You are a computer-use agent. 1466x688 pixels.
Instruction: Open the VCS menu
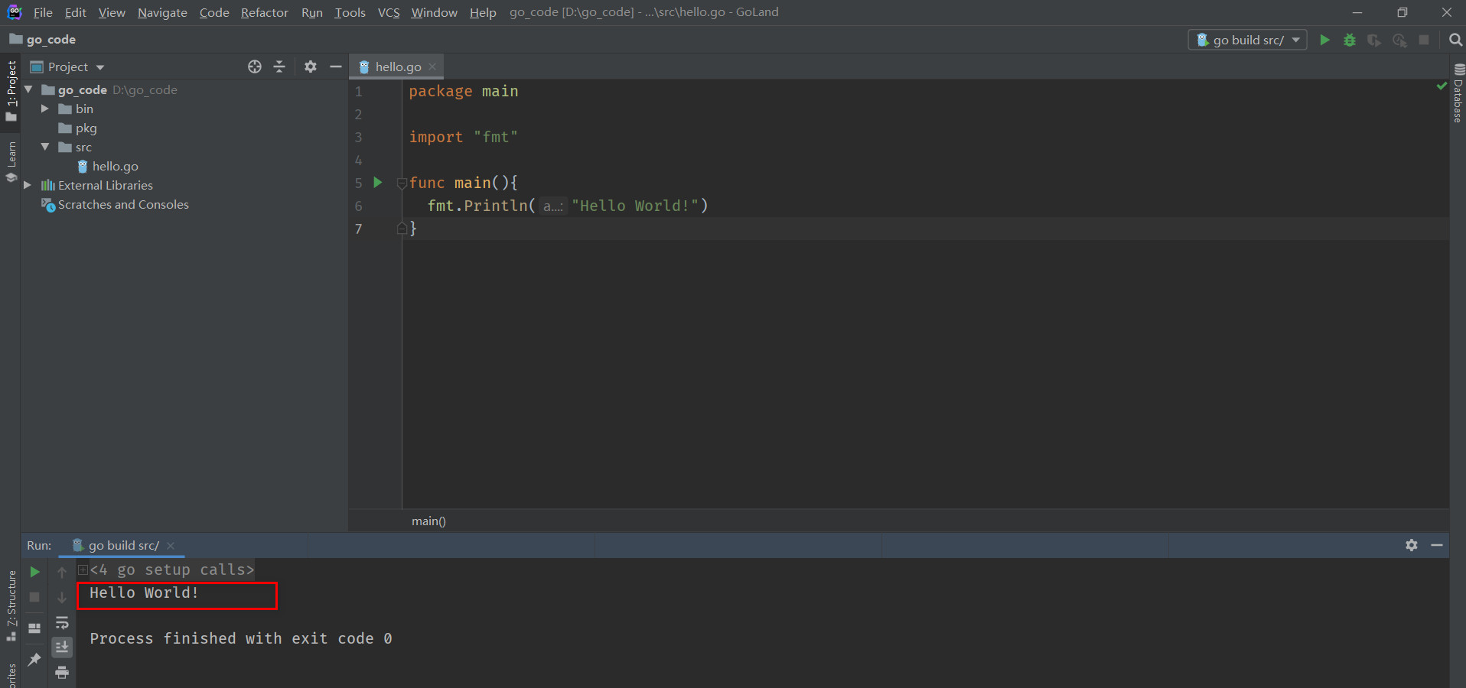pyautogui.click(x=389, y=12)
